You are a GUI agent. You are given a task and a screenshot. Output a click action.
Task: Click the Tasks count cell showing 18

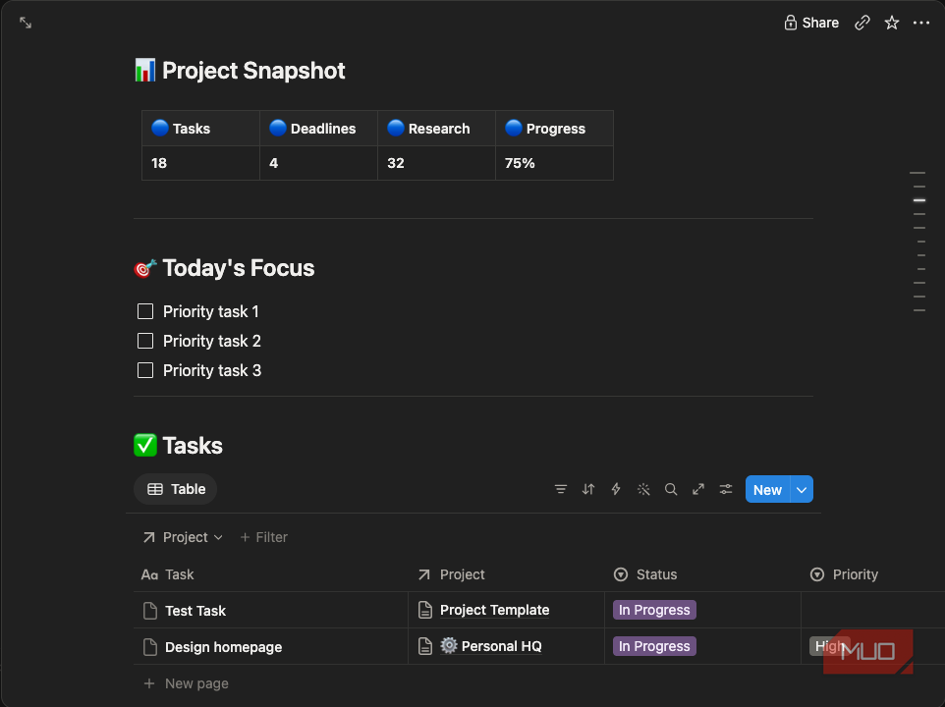tap(200, 163)
